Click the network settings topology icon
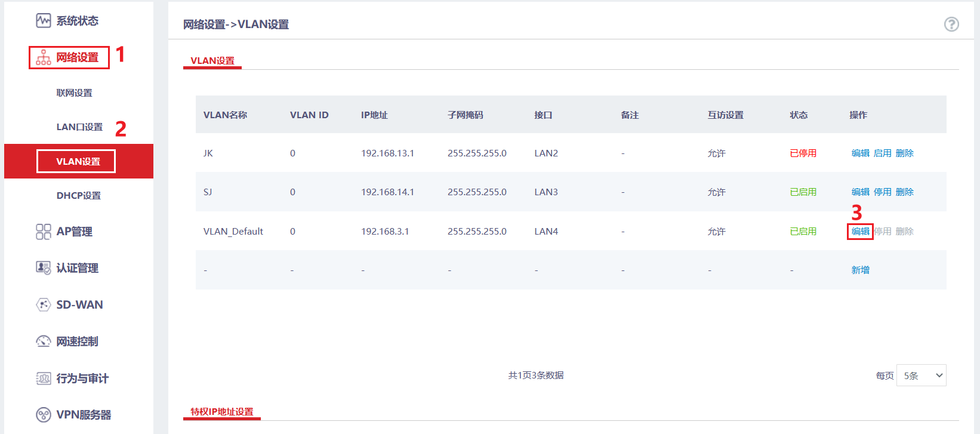This screenshot has height=434, width=980. [44, 57]
